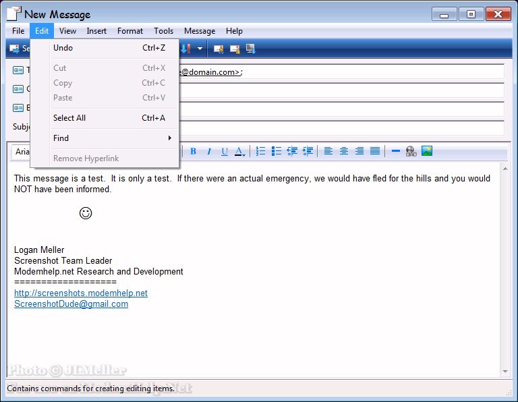Toggle bulleted list formatting

pos(276,151)
